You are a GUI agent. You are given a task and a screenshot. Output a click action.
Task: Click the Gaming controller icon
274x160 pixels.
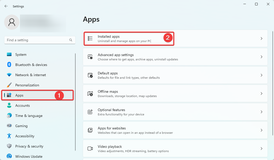coord(9,126)
